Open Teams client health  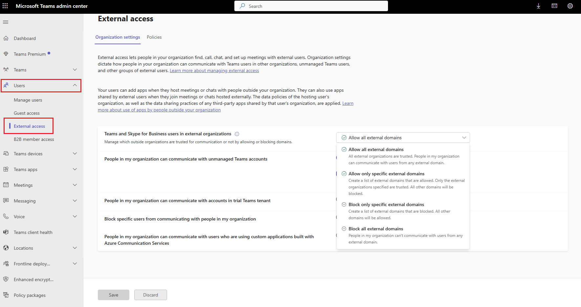33,232
